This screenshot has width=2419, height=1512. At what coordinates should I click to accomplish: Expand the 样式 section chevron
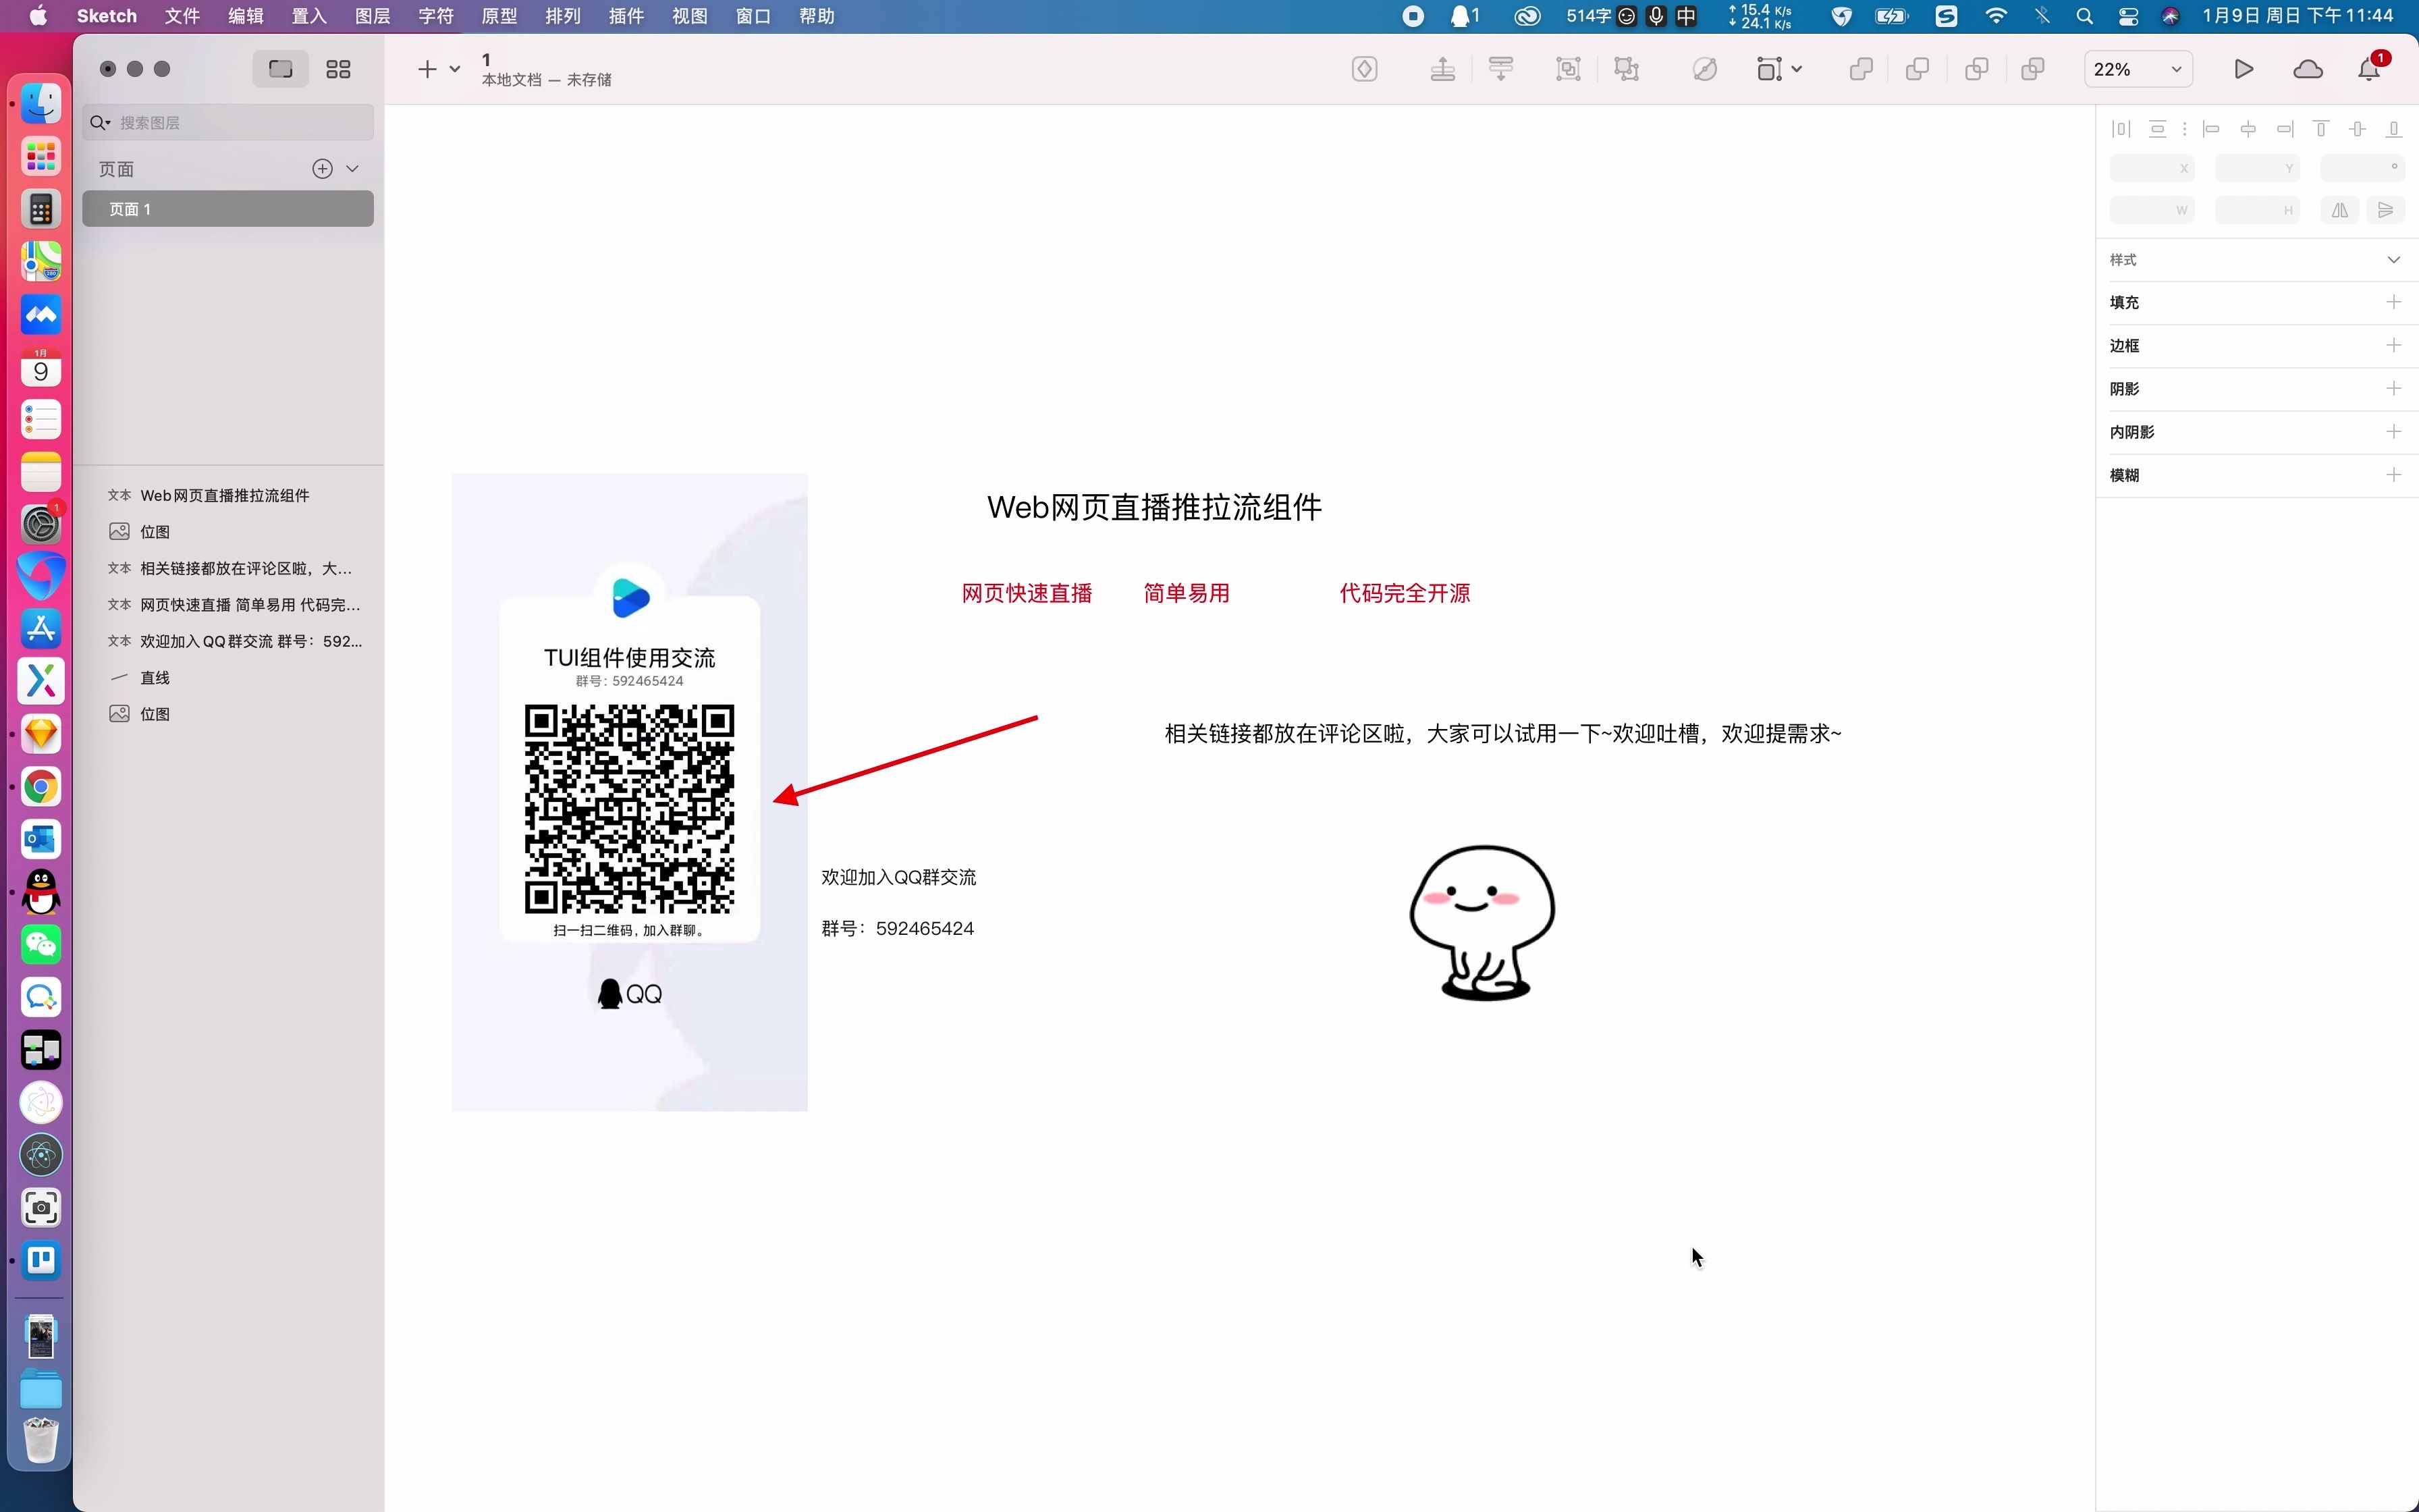(2393, 260)
